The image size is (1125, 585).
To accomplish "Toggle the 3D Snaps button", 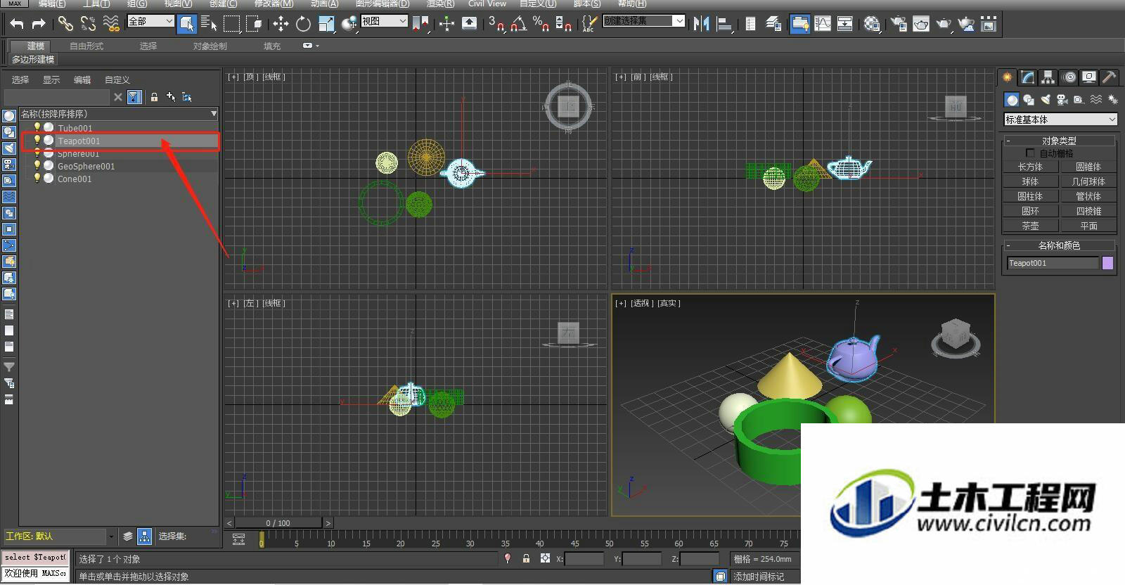I will click(496, 24).
